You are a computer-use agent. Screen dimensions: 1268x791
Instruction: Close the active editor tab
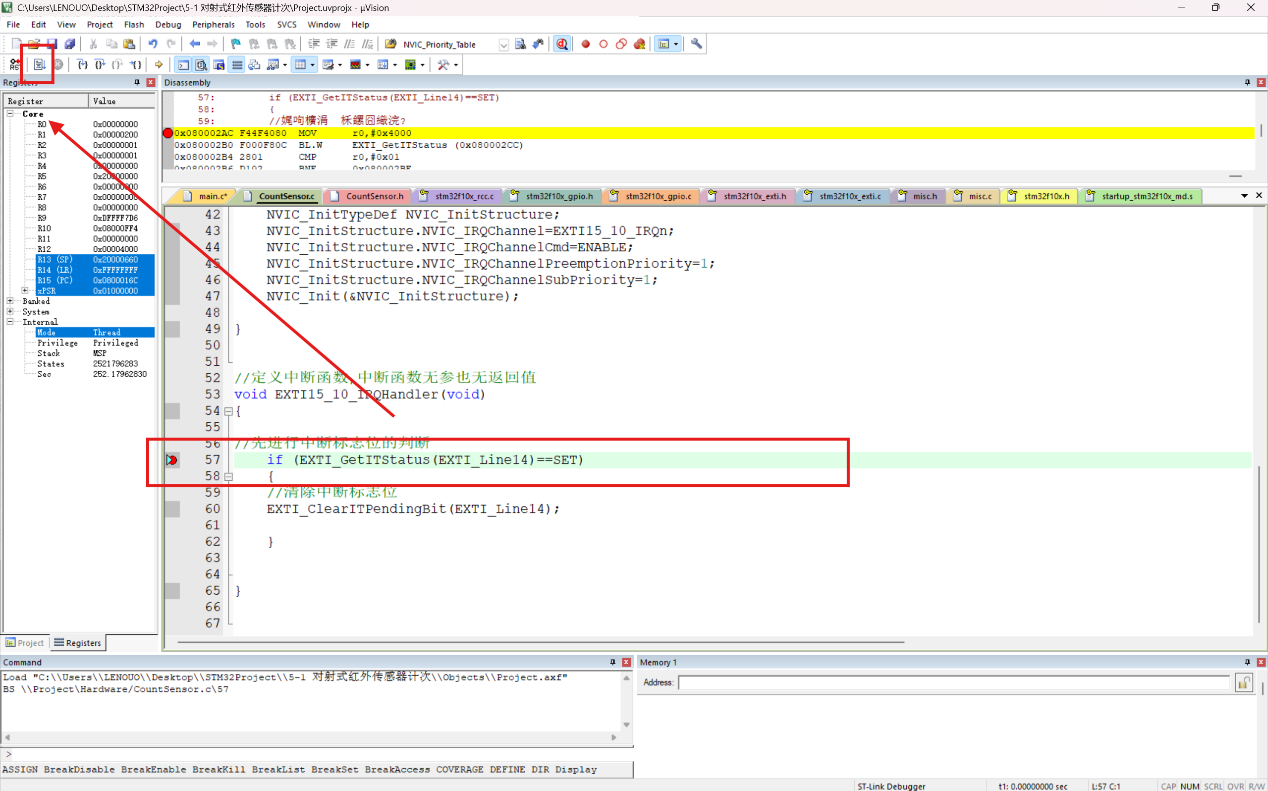(1259, 195)
